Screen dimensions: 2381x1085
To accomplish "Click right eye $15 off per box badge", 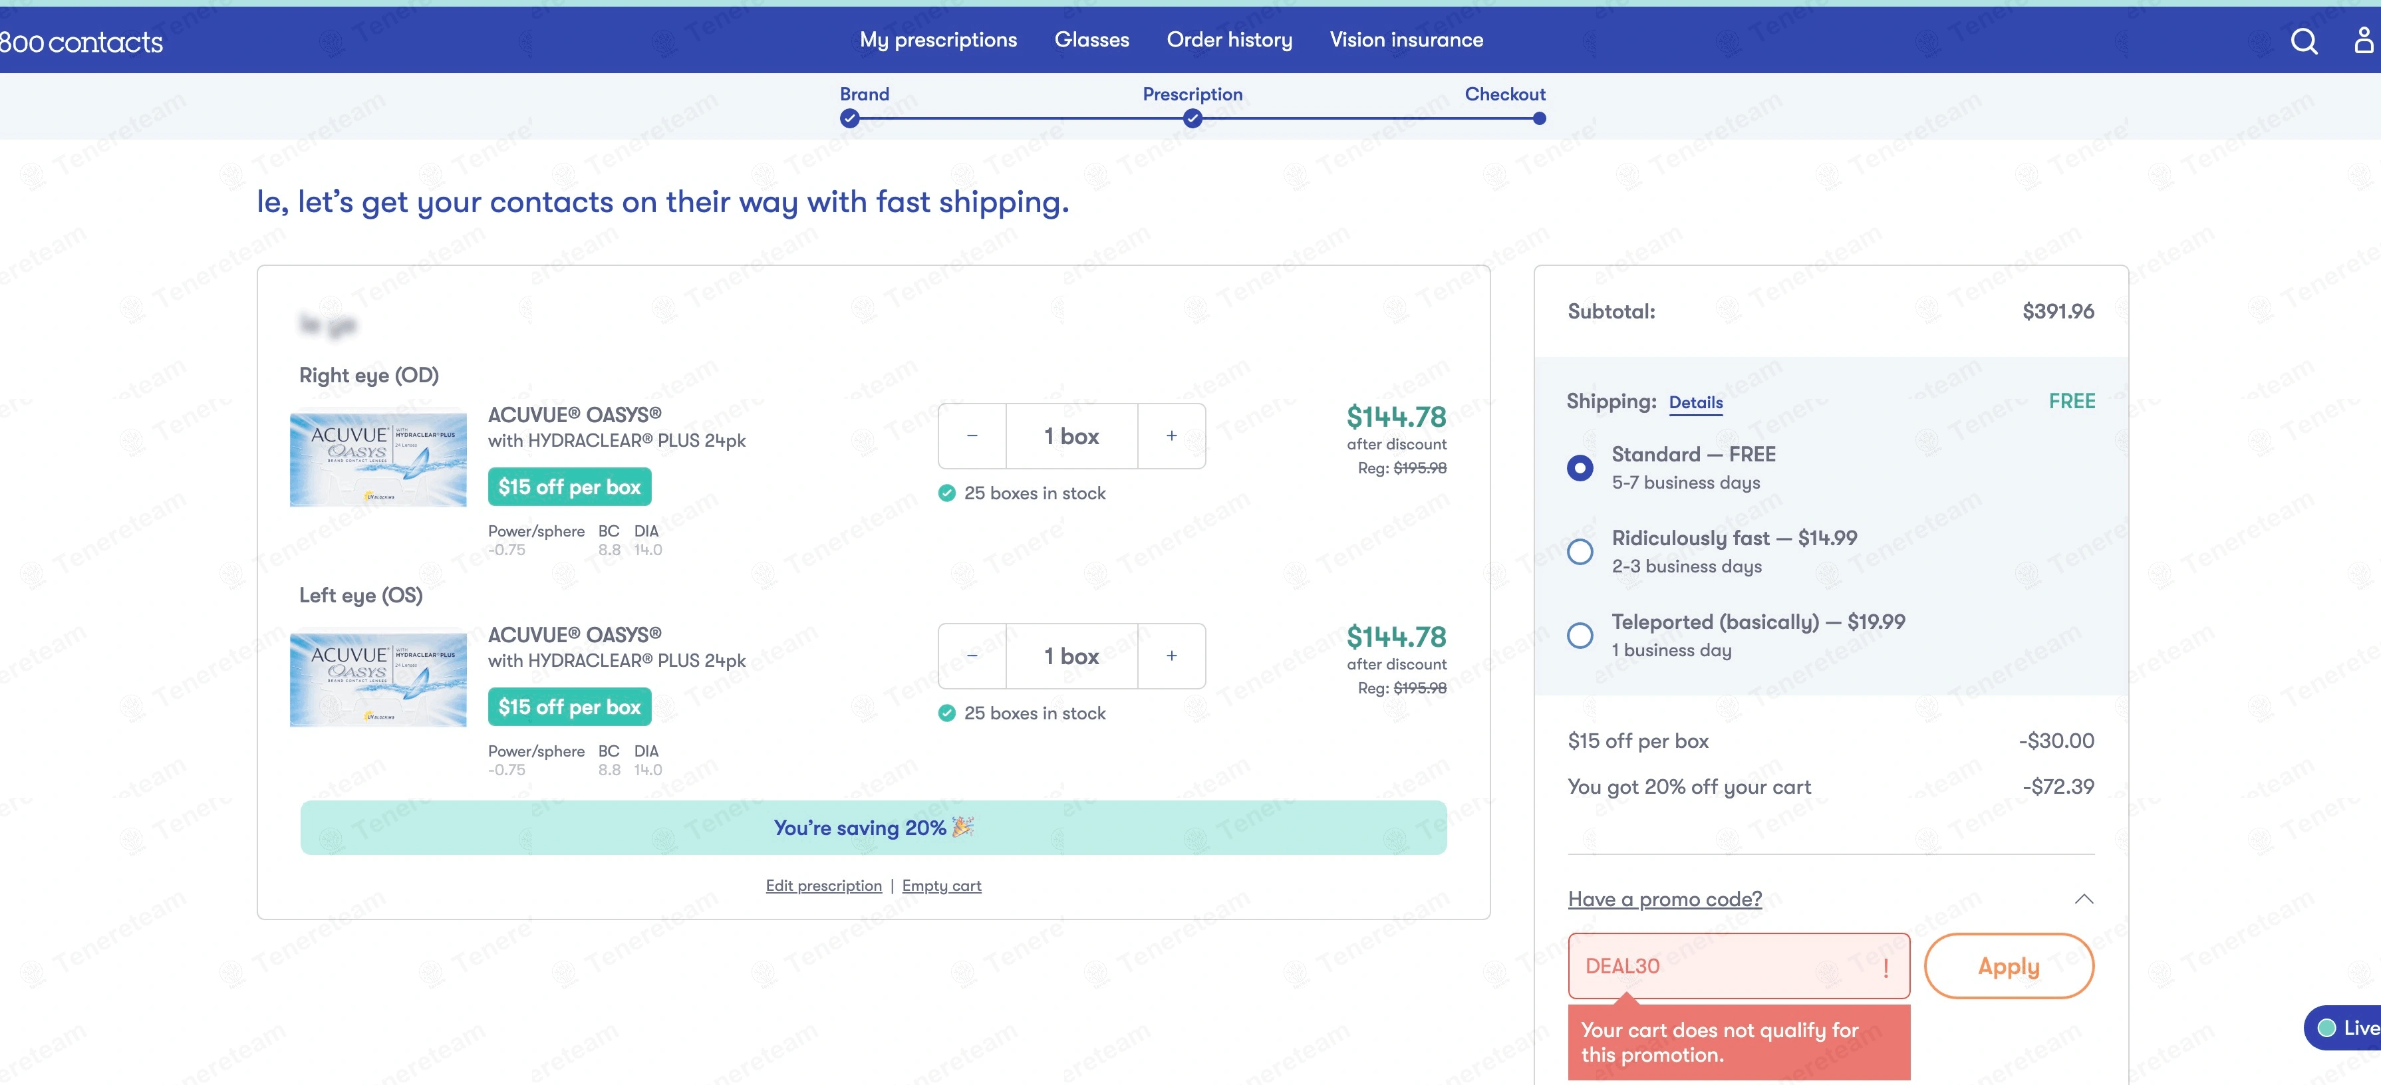I will (x=569, y=487).
